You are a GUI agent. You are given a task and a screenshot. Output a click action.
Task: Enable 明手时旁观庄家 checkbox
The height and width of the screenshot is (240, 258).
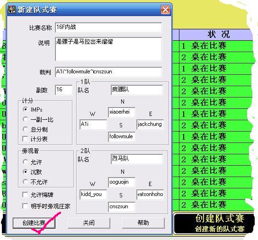25,206
